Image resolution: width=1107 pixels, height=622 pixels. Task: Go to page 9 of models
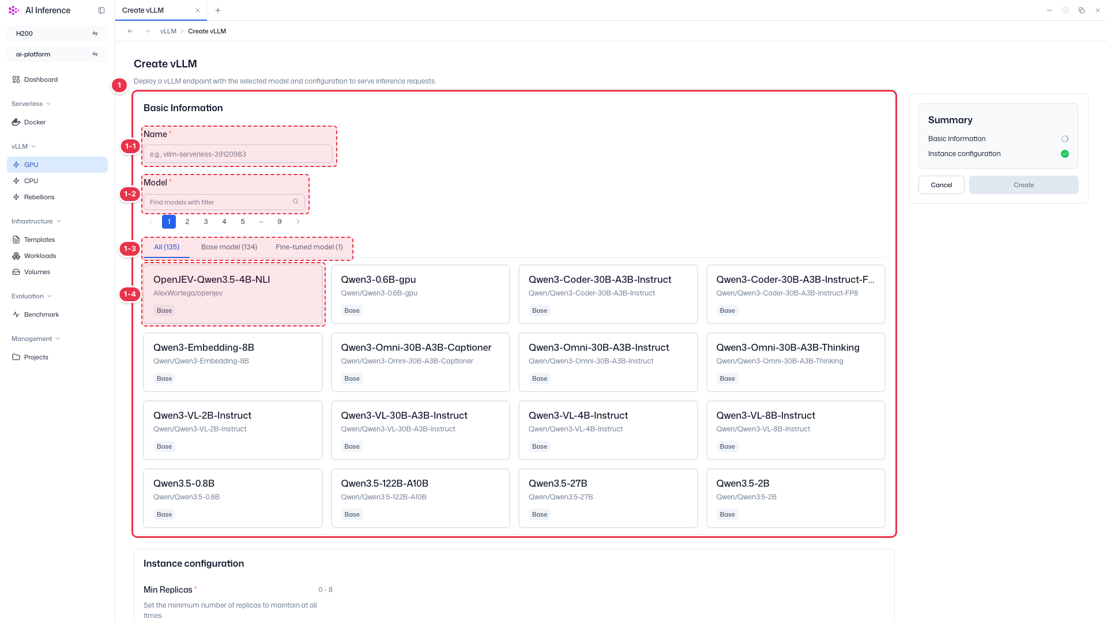(x=280, y=222)
